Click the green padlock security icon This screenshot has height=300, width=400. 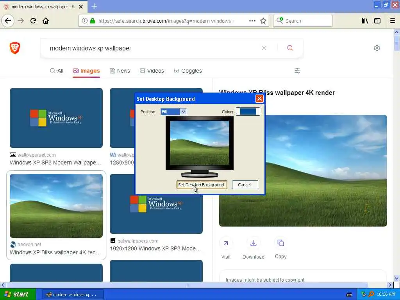click(93, 21)
